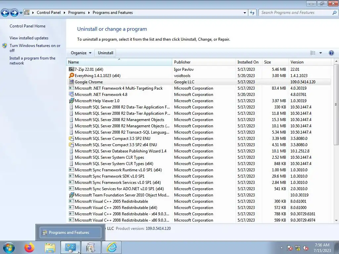
Task: Open the Windows Start orb
Action: (x=9, y=247)
